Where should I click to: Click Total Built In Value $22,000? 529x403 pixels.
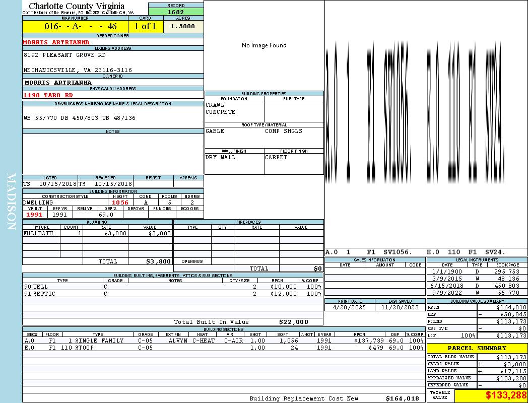(294, 322)
